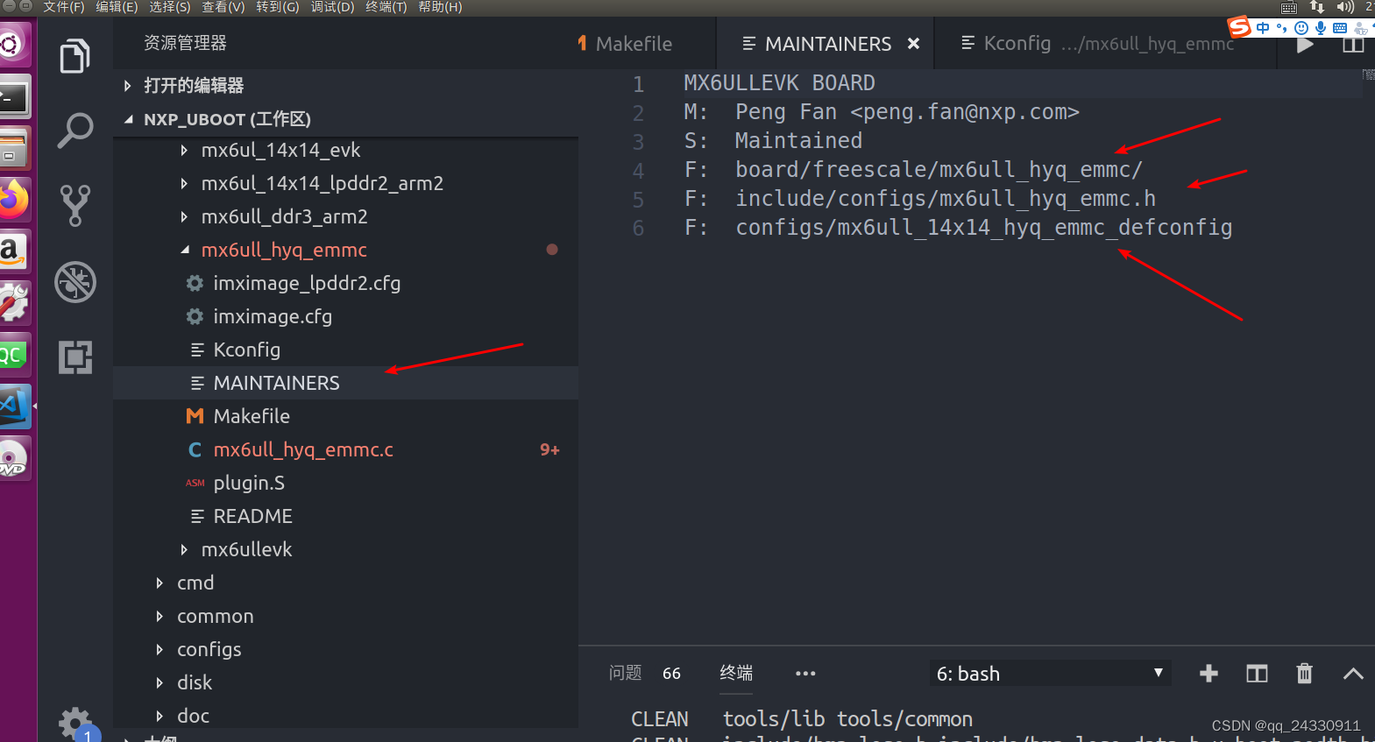Click the run play icon in editor toolbar
Viewport: 1375px width, 742px height.
(1305, 44)
